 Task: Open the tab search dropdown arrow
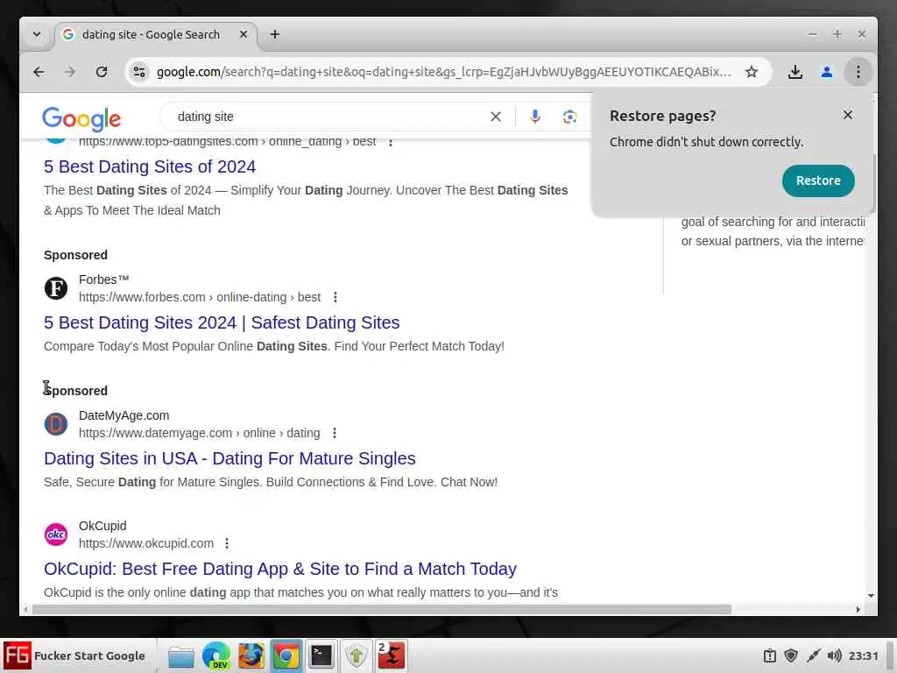tap(37, 34)
